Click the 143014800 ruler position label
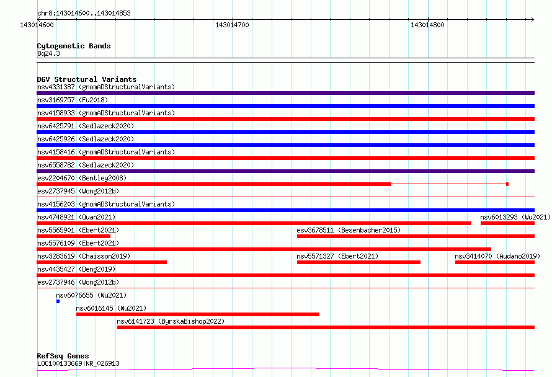Screen dimensions: 552x377 coord(427,25)
